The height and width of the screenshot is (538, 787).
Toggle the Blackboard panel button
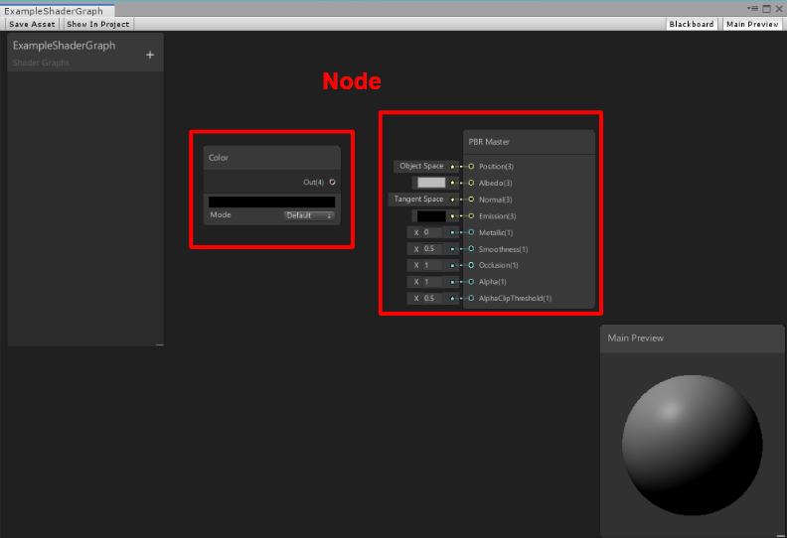(692, 24)
